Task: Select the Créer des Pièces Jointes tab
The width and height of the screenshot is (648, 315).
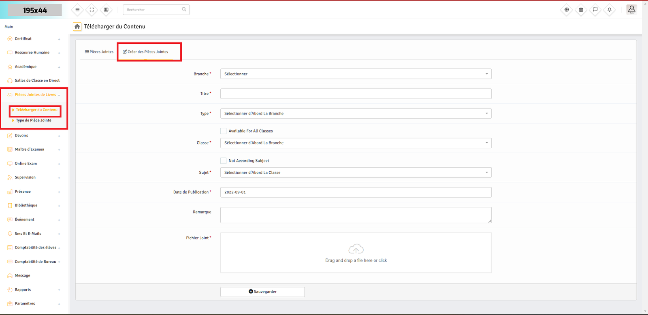Action: (146, 52)
